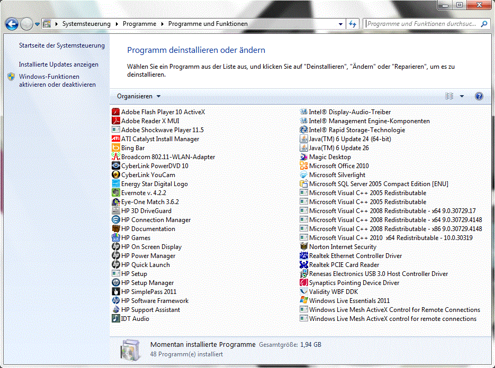The image size is (495, 368).
Task: Click the Validity WBF DDK icon
Action: 304,292
